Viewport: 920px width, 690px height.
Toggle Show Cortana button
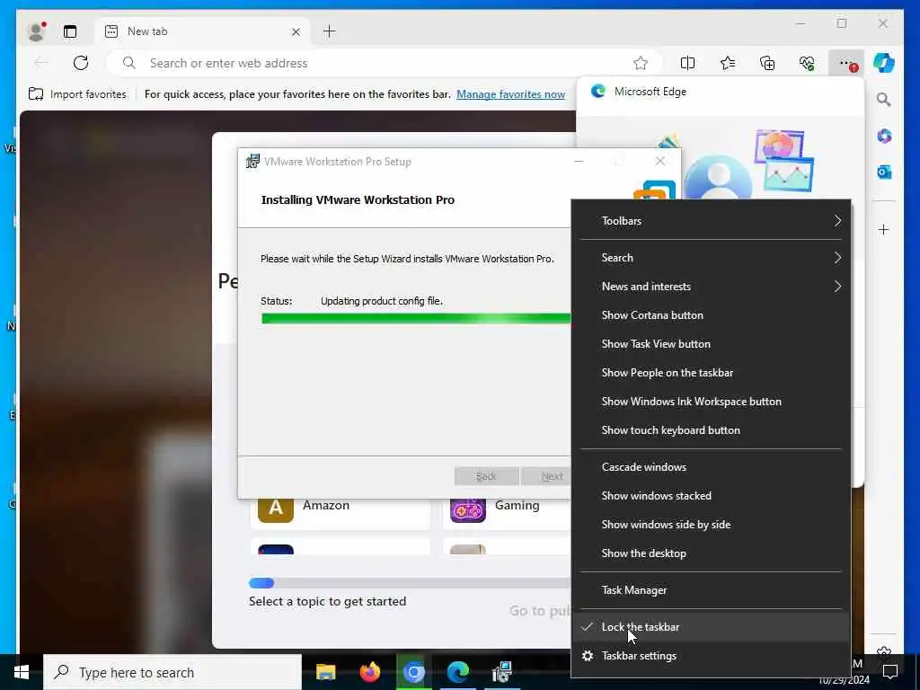pos(711,315)
